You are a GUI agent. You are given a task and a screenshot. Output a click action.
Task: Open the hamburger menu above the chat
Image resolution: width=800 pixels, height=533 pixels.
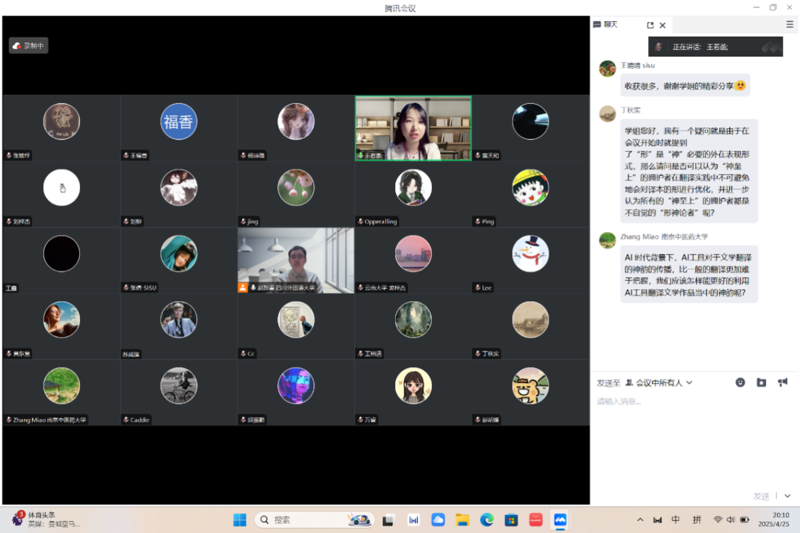tap(789, 25)
